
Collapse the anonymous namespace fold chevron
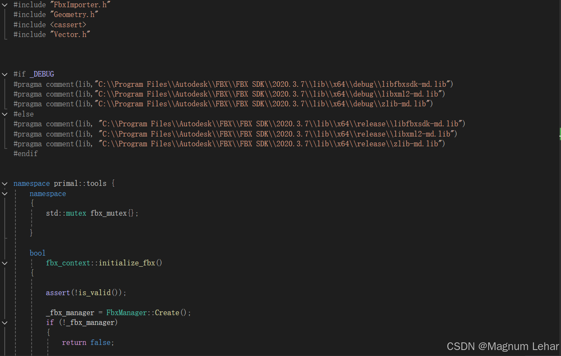click(4, 194)
